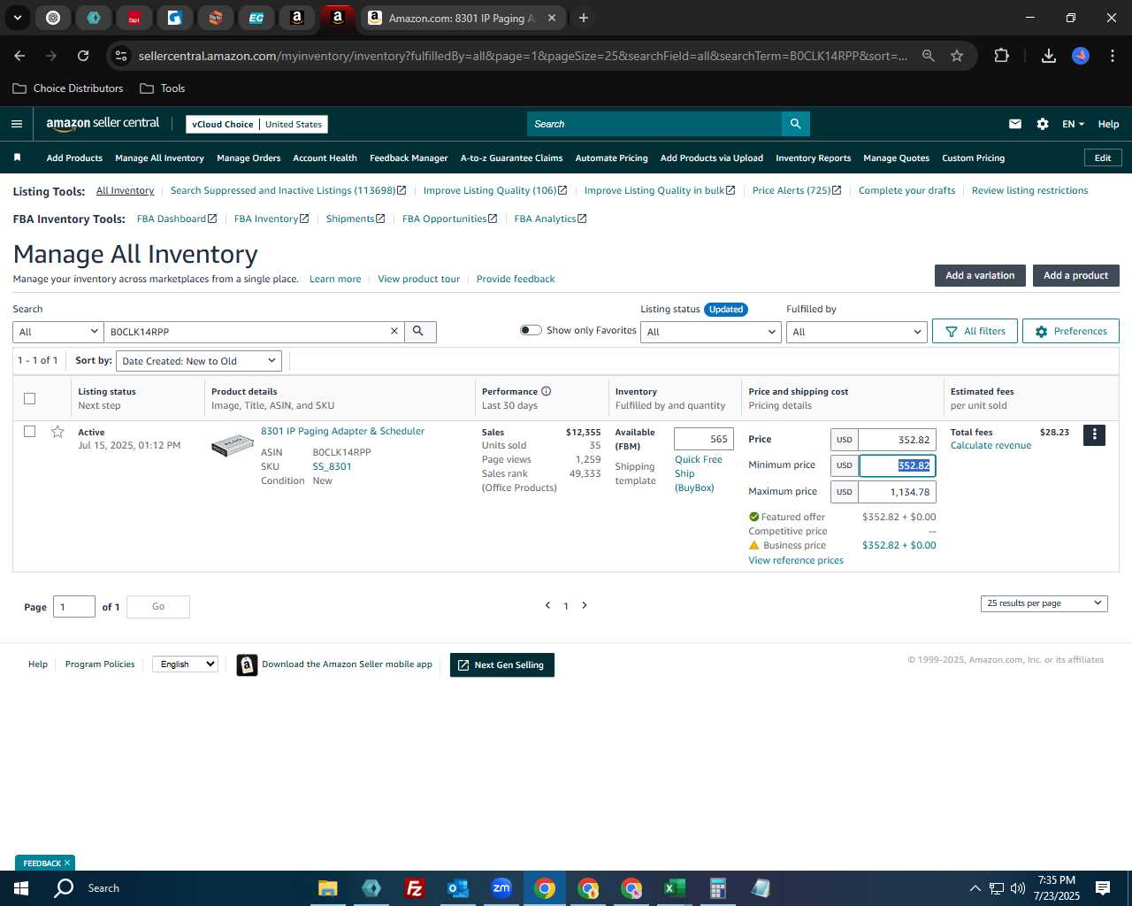Click the Next Gen Selling button

[501, 665]
